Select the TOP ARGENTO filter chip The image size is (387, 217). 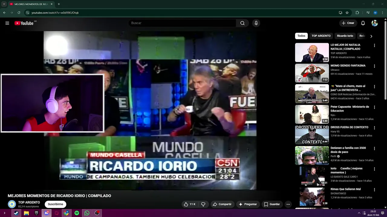321,36
